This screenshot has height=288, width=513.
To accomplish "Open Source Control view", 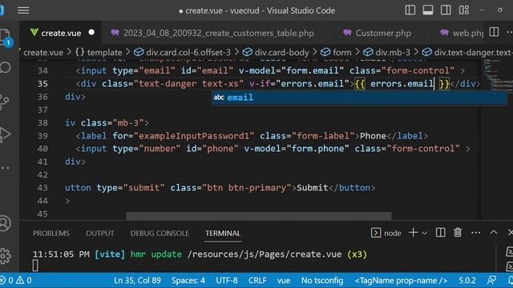I will point(5,102).
